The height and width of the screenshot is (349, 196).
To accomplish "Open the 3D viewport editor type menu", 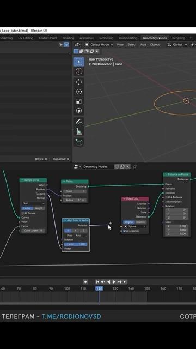I will [x=78, y=45].
